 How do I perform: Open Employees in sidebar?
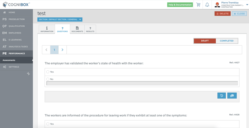coord(16,33)
